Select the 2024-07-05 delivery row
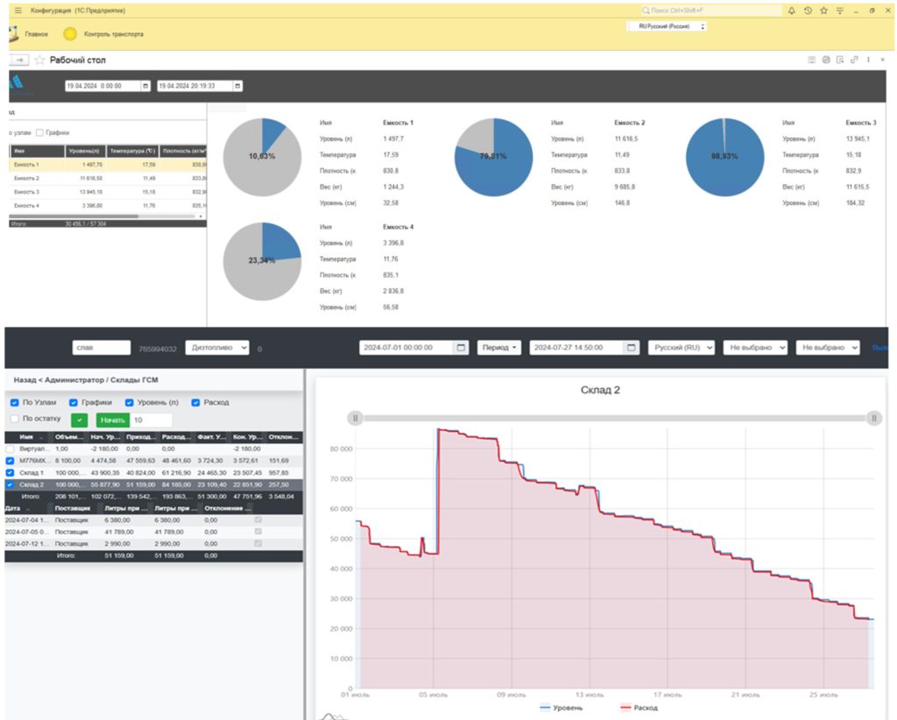Viewport: 897px width, 720px height. [154, 532]
